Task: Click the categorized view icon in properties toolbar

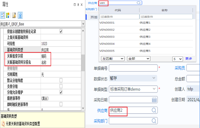Action: 3,15
